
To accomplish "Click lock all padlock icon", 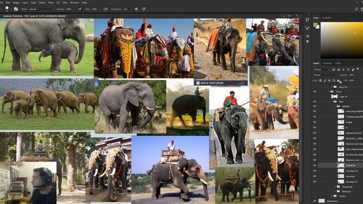I will click(338, 80).
